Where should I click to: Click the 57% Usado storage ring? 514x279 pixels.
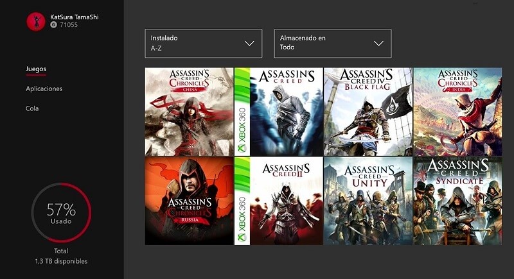click(x=61, y=212)
